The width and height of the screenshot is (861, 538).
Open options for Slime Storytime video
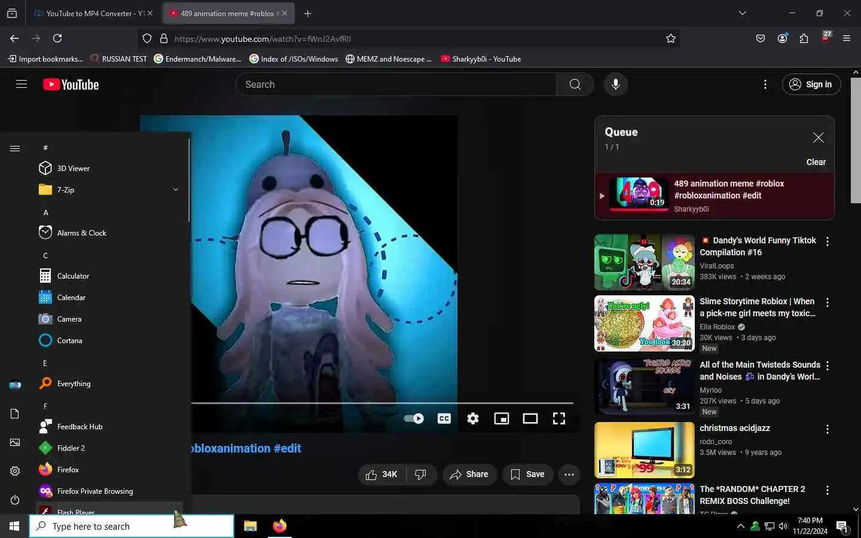click(828, 302)
